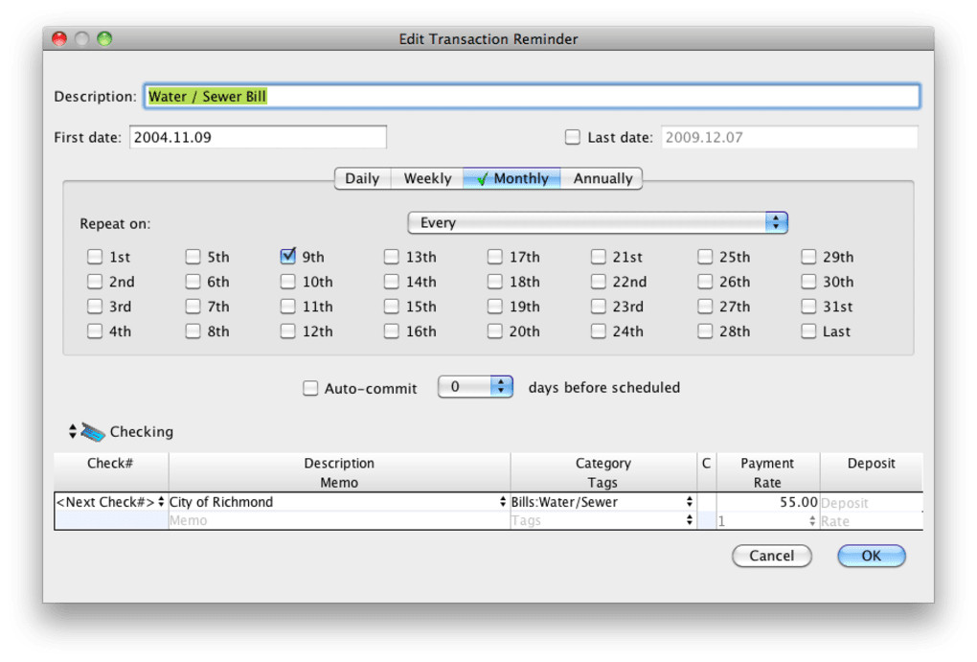Check the 28th day checkbox
977x662 pixels.
(x=705, y=331)
